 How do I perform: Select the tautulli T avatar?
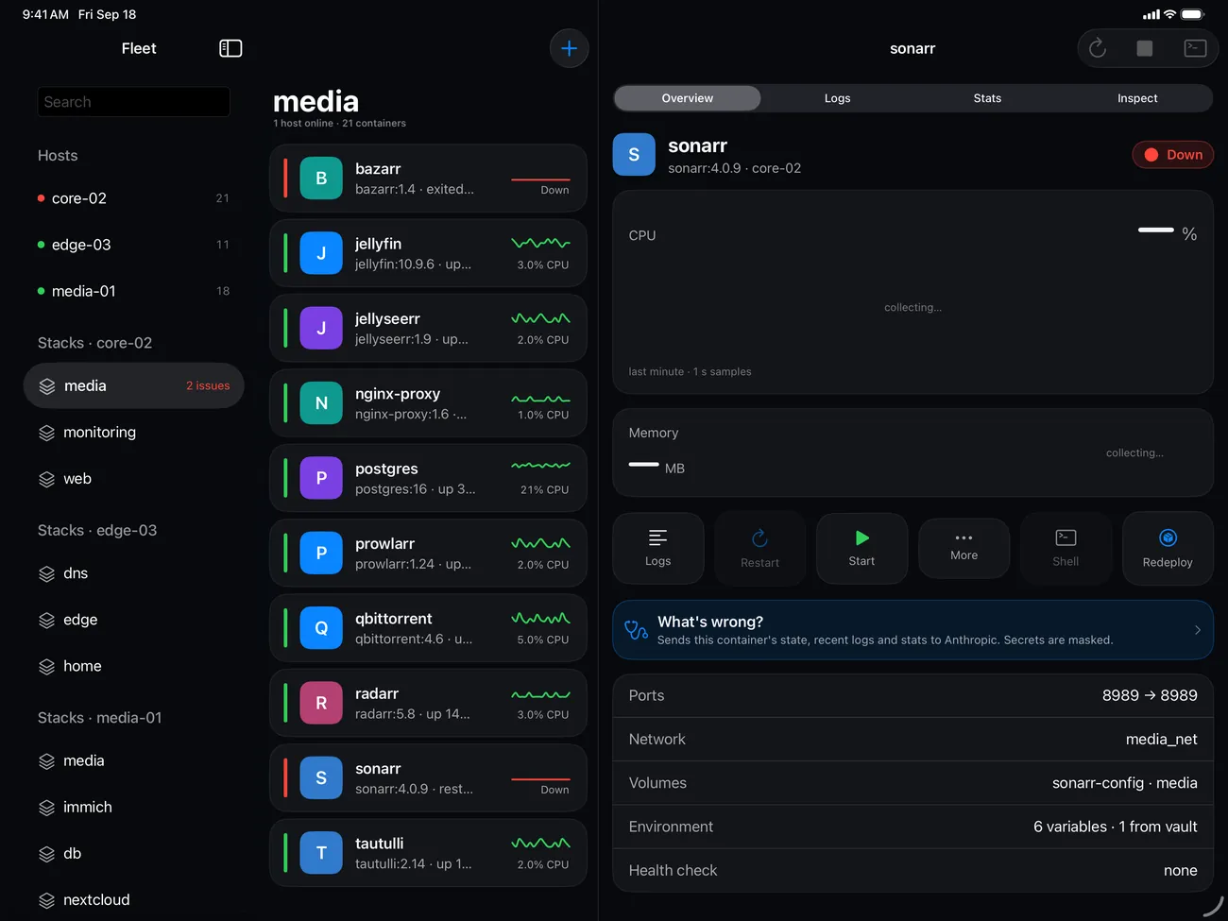click(x=321, y=853)
